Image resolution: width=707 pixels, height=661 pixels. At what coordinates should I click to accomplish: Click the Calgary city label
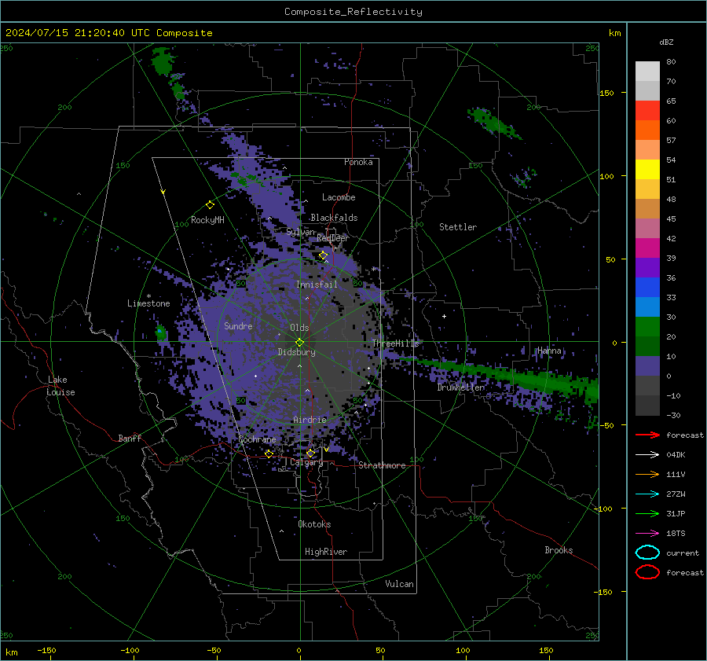point(306,462)
